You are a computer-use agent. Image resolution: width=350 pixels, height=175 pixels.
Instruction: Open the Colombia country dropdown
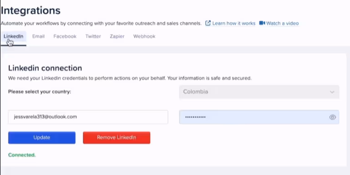[259, 92]
